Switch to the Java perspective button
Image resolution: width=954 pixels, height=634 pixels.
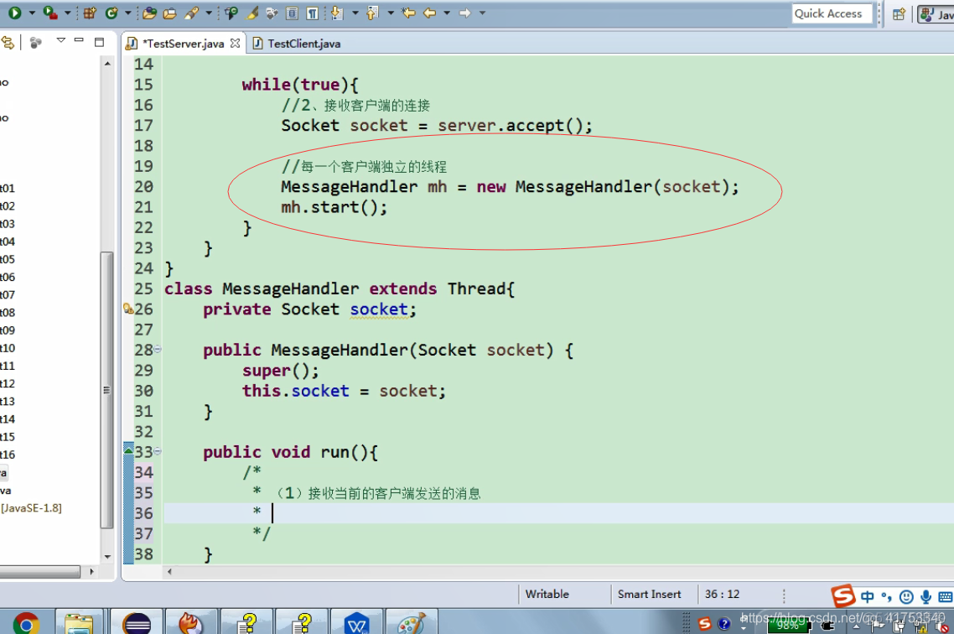(x=936, y=14)
